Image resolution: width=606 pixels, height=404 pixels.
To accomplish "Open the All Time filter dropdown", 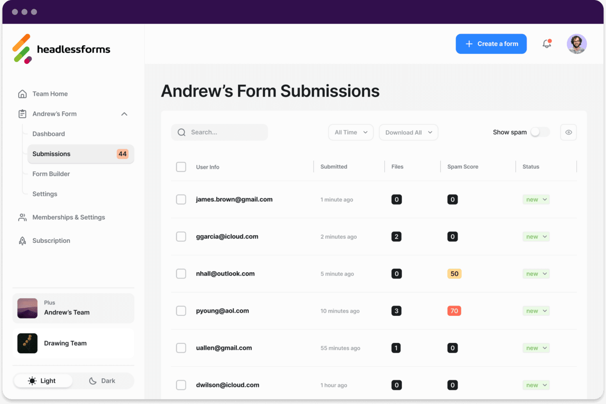I will coord(350,132).
